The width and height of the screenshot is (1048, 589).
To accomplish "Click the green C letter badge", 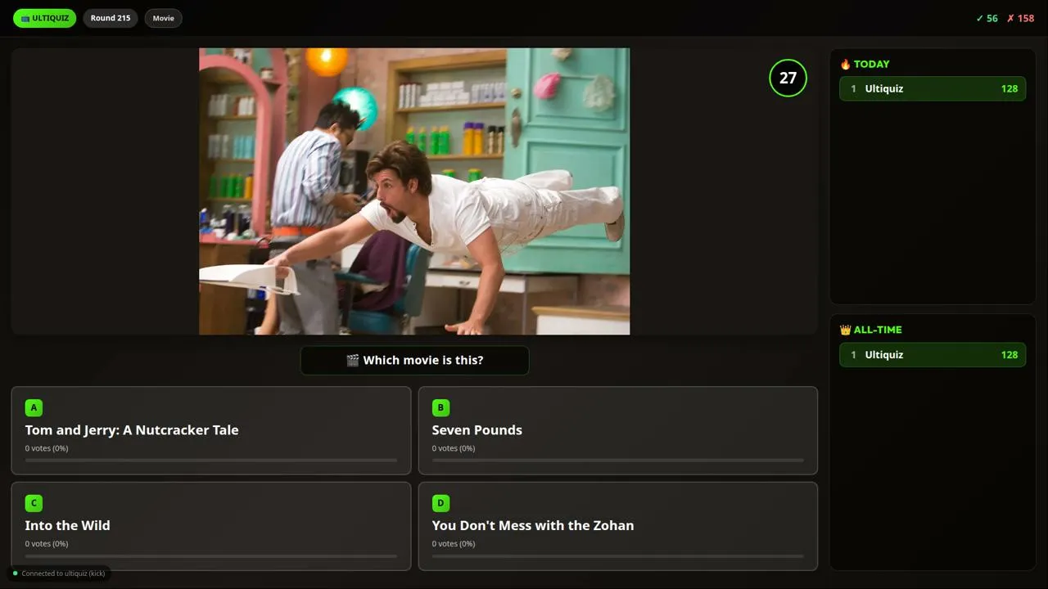I will click(34, 503).
